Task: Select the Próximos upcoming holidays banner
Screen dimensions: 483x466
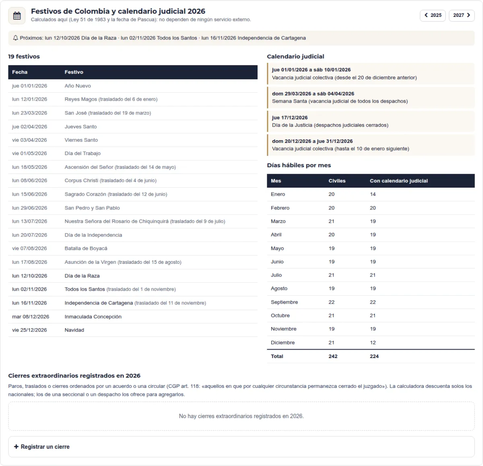Action: tap(242, 38)
